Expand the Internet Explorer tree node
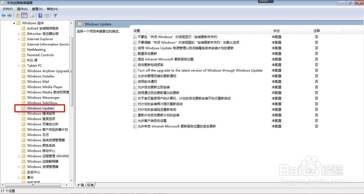The height and width of the screenshot is (194, 364). point(19,39)
